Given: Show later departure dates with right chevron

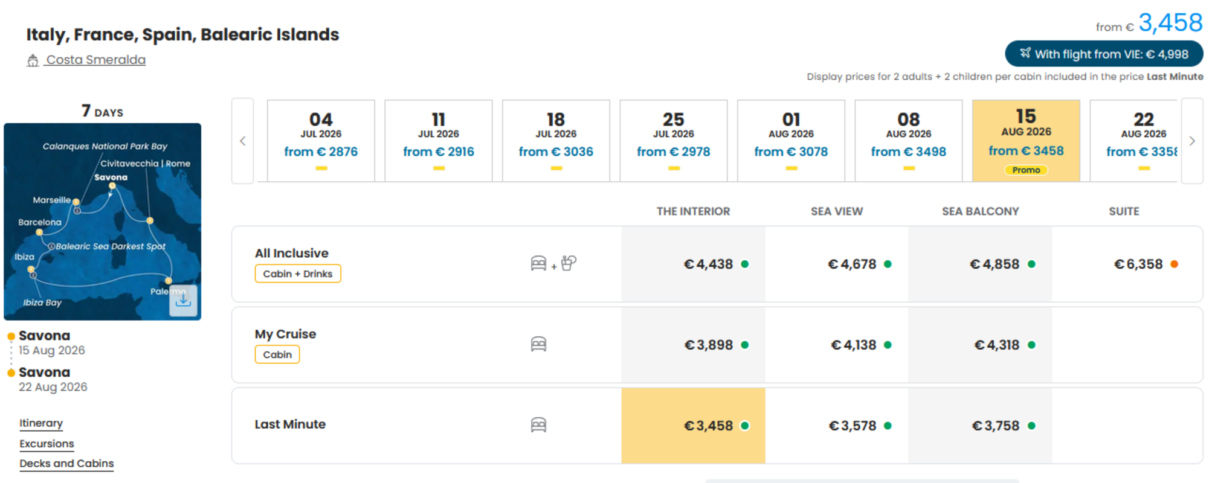Looking at the screenshot, I should tap(1192, 141).
